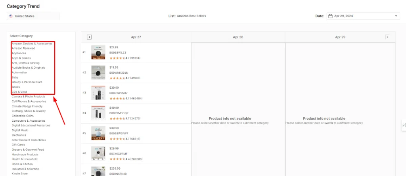Open the #3 product thumbnail B08C1W5N87
This screenshot has width=406, height=176.
pyautogui.click(x=98, y=93)
